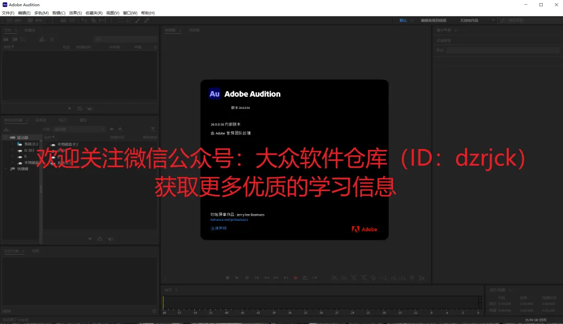
Task: Select the 默认 workspace
Action: point(403,20)
